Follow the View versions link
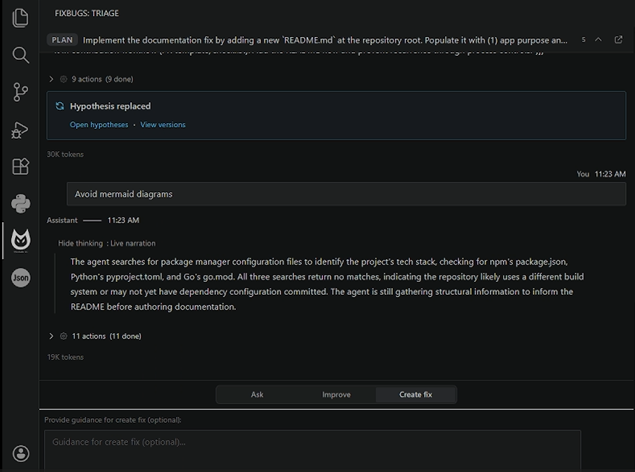The image size is (635, 472). tap(163, 124)
